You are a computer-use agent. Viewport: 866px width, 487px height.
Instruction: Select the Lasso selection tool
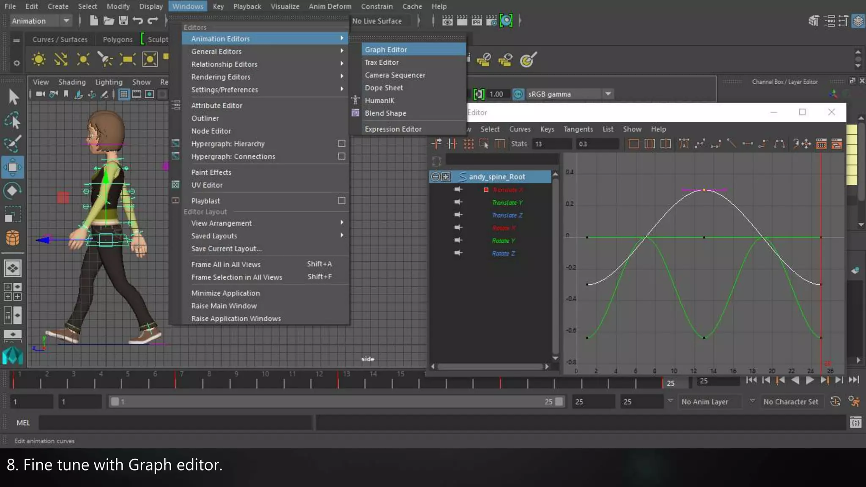[13, 121]
